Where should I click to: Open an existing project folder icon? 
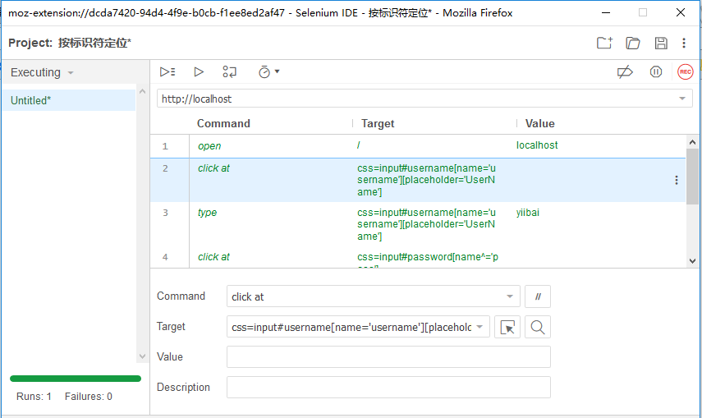coord(632,43)
